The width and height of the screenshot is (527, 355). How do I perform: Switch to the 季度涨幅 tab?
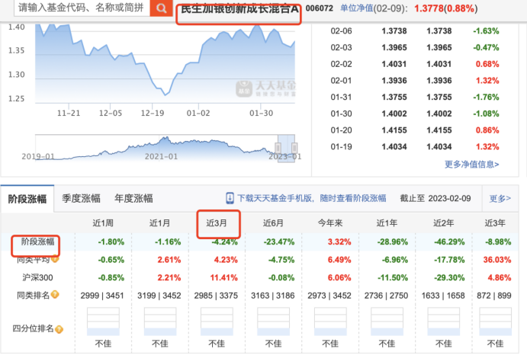81,198
